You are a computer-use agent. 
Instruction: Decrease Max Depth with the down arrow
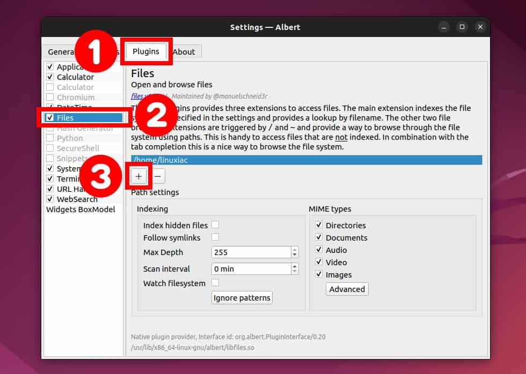point(295,255)
